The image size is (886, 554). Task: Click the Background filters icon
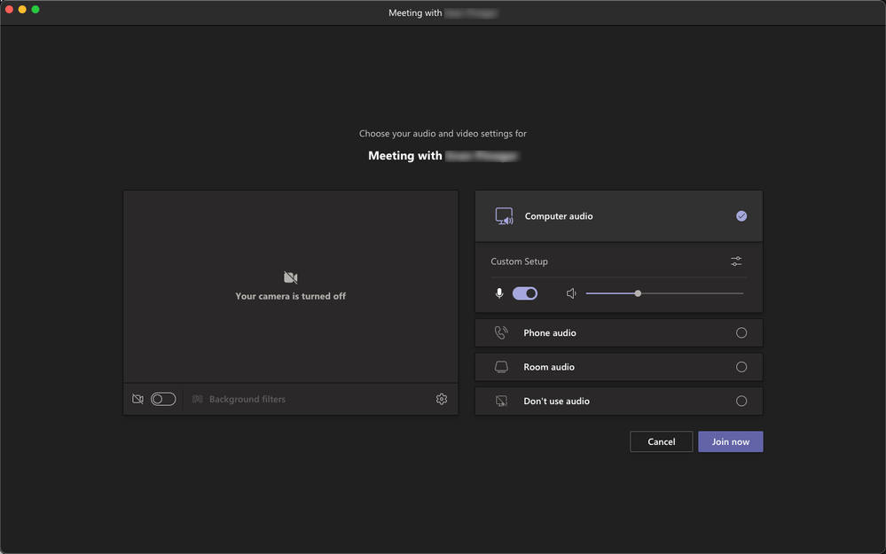pos(197,399)
